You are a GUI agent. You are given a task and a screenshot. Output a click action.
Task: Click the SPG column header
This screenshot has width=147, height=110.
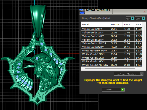point(138,24)
